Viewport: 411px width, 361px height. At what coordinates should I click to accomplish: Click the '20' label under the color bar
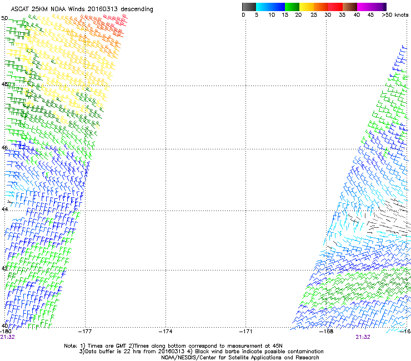(298, 15)
